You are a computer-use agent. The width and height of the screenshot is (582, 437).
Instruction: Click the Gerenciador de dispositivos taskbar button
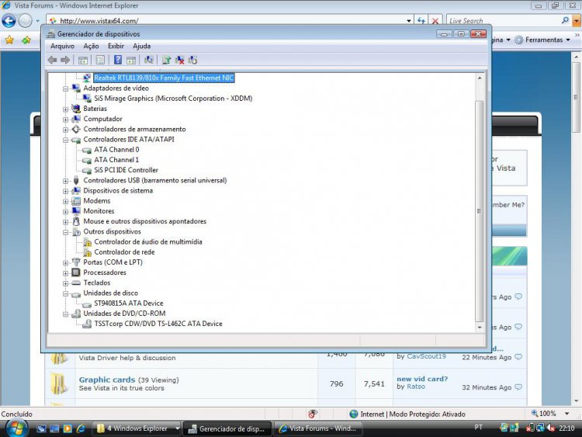coord(227,428)
